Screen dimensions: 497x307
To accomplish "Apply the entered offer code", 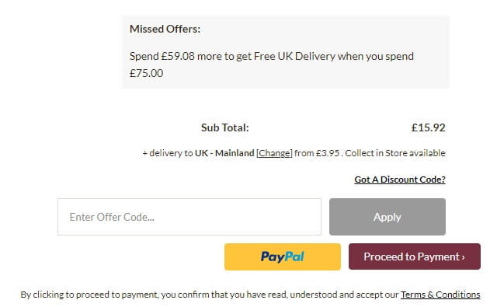I will [x=388, y=217].
